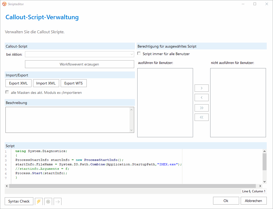
Task: Click the lightning bolt execute script icon
Action: click(x=39, y=201)
